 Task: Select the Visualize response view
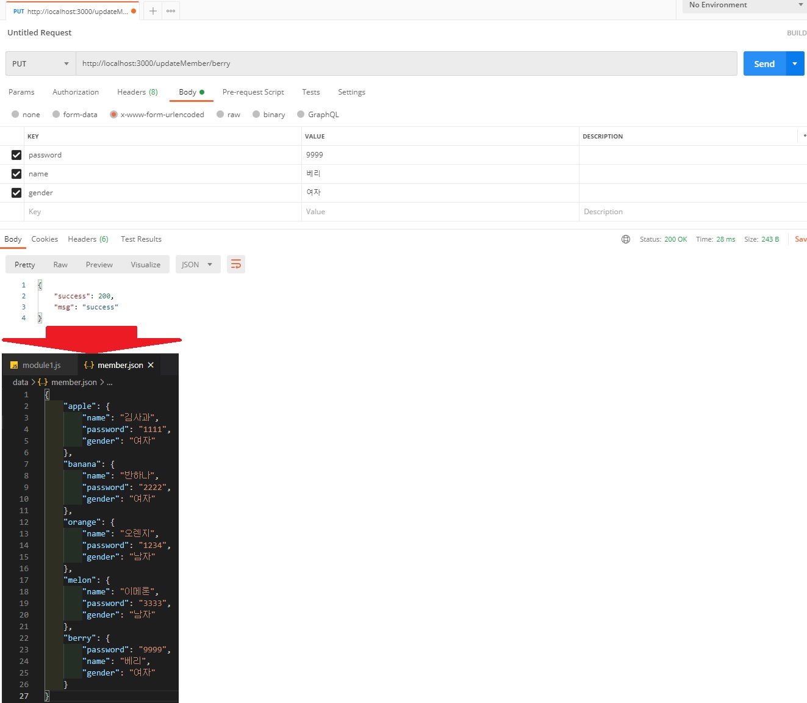pos(146,264)
